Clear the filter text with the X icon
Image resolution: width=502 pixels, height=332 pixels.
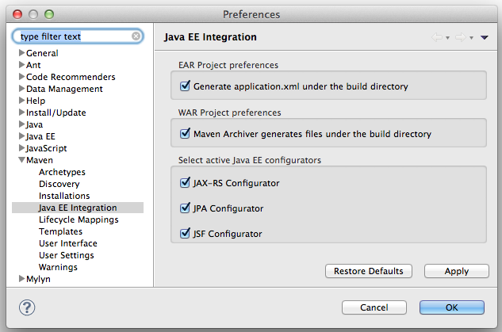[136, 36]
